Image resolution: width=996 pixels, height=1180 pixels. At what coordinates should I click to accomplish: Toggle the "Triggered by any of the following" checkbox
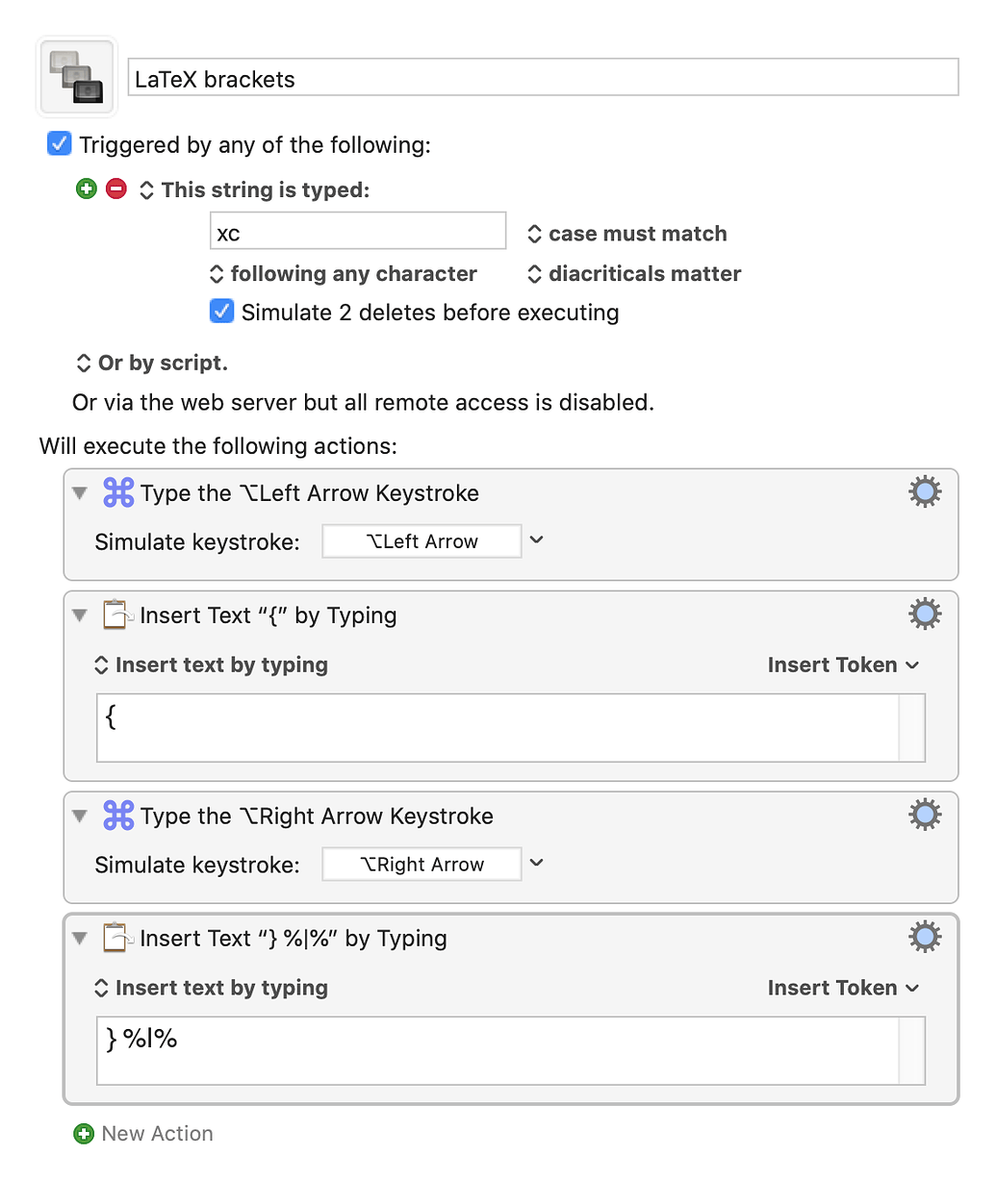coord(60,144)
